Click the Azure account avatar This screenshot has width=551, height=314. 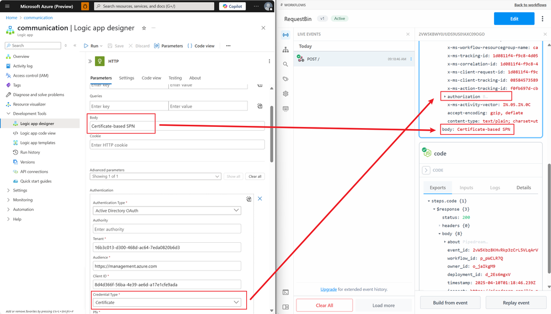(x=268, y=6)
